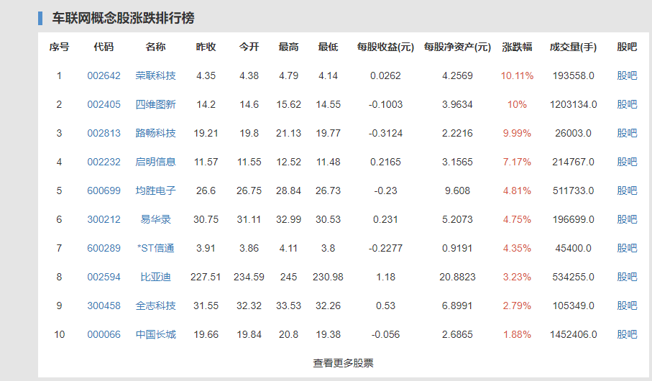Screen dimensions: 652x381
Task: Open 股吧 for 均胜电子 row
Action: tap(627, 190)
